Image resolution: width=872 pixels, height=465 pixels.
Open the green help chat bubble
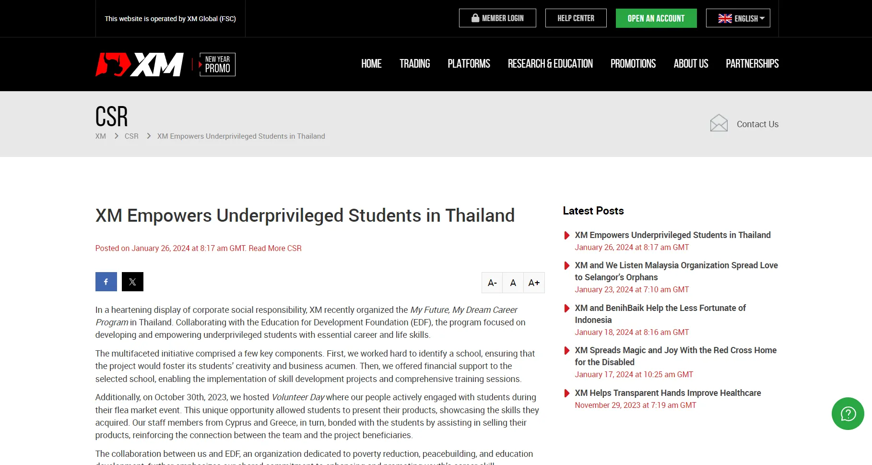tap(848, 414)
